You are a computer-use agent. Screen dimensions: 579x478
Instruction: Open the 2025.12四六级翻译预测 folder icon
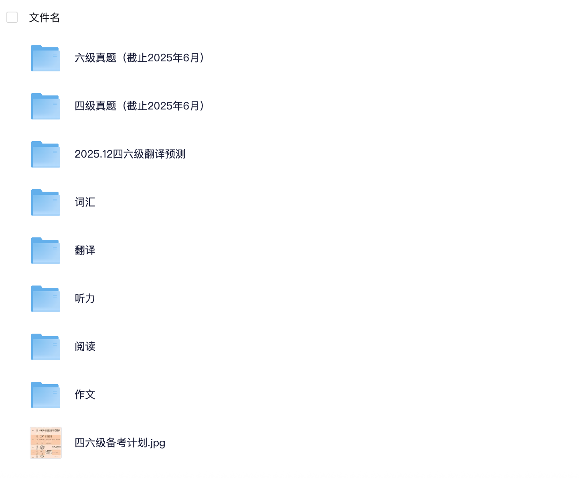pos(46,154)
